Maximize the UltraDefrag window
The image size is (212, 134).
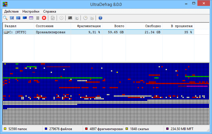[x=193, y=3]
